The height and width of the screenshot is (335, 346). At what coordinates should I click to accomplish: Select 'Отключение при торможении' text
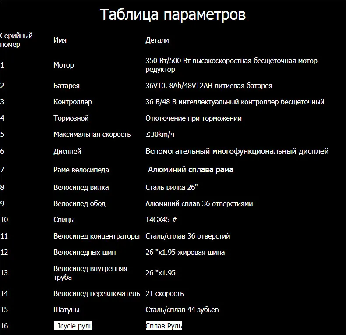click(194, 118)
